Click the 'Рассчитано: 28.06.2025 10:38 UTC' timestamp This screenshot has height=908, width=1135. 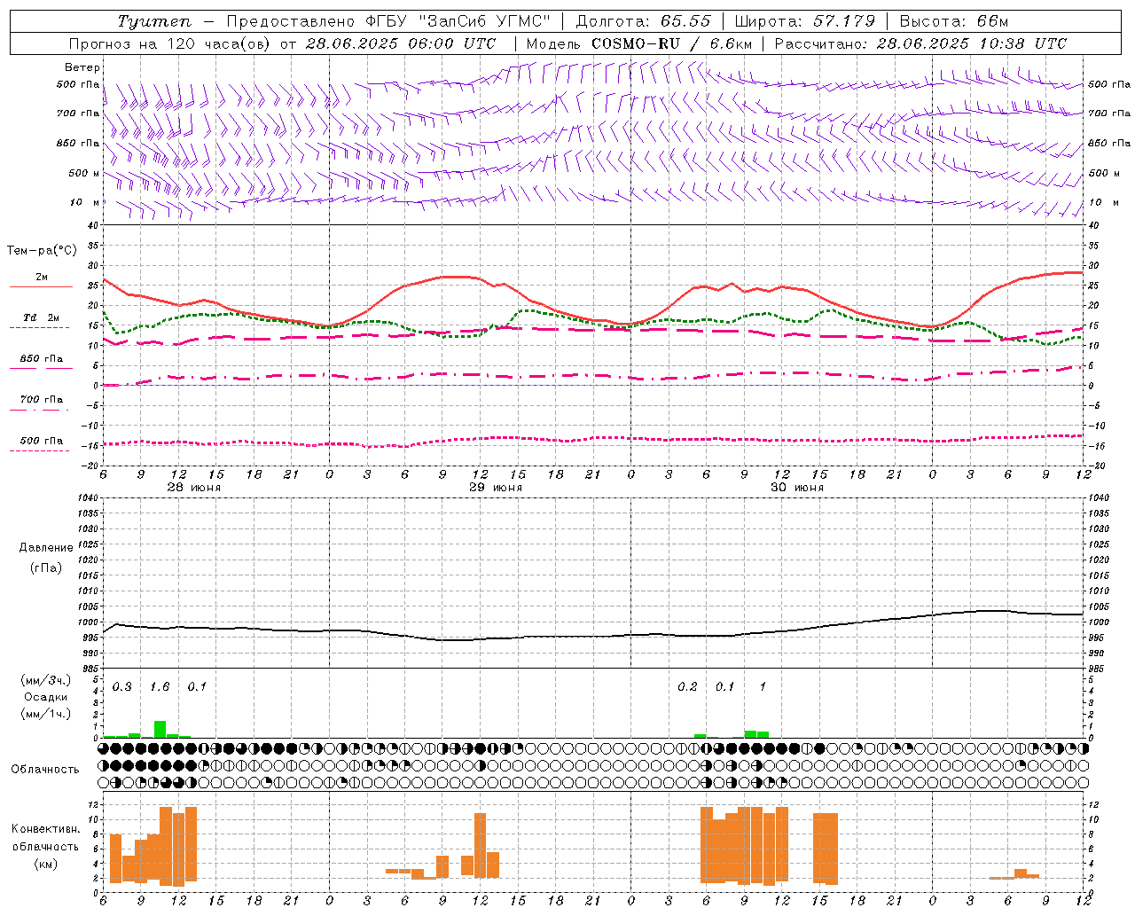point(920,43)
